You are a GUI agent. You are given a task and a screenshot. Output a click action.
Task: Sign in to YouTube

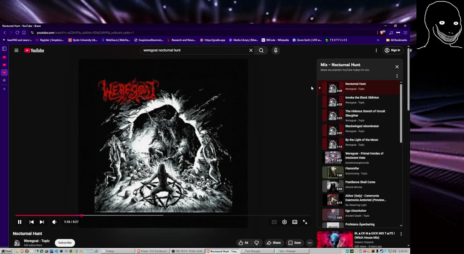392,50
